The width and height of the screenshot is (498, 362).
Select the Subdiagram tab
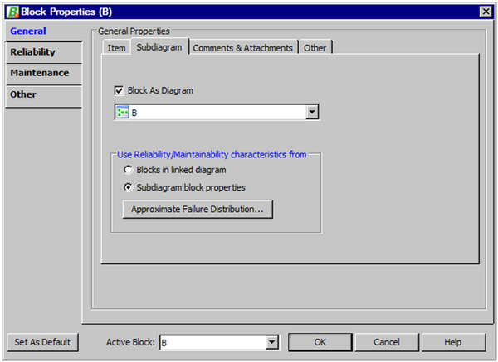point(159,47)
